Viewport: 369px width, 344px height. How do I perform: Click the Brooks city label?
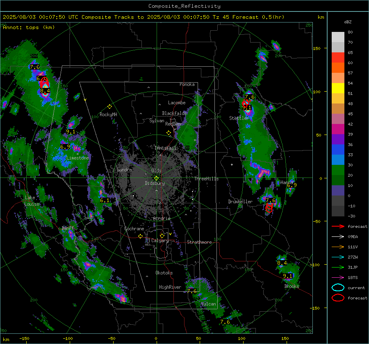click(292, 286)
